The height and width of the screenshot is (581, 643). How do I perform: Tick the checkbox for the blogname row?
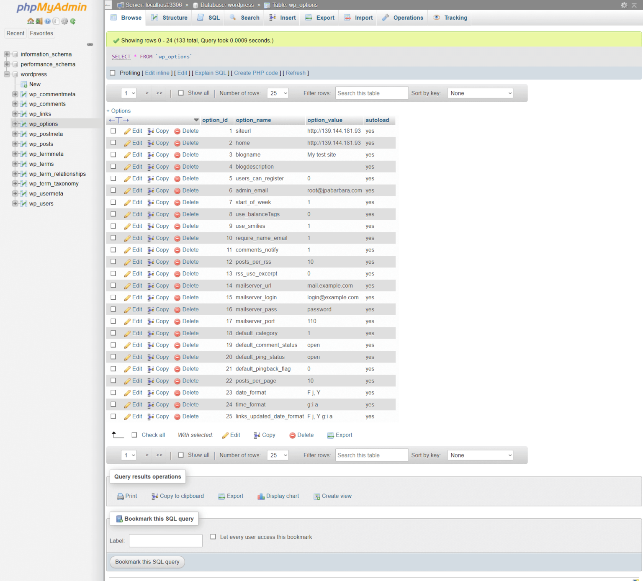click(x=113, y=155)
